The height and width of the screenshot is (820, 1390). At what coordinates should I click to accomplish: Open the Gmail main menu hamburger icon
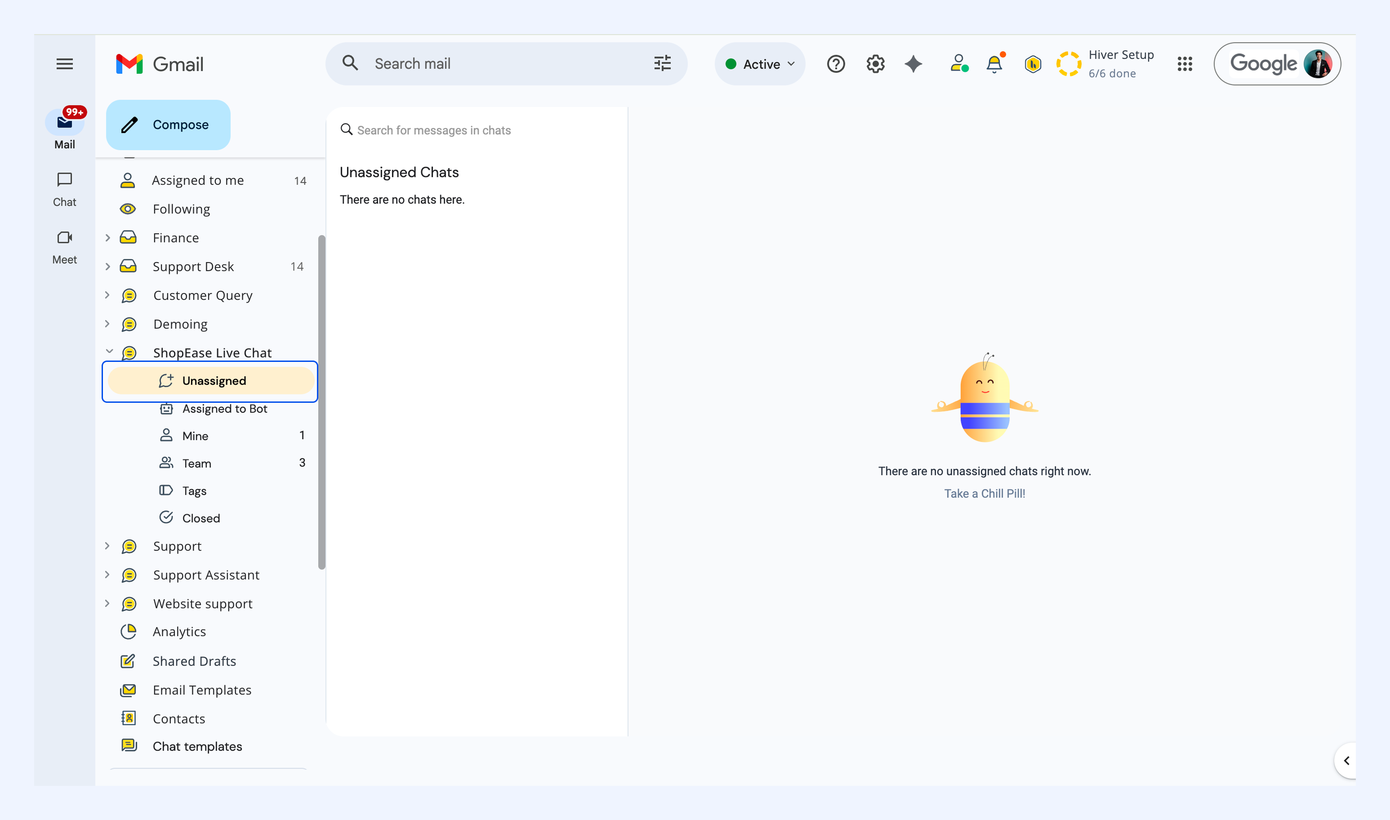point(65,64)
